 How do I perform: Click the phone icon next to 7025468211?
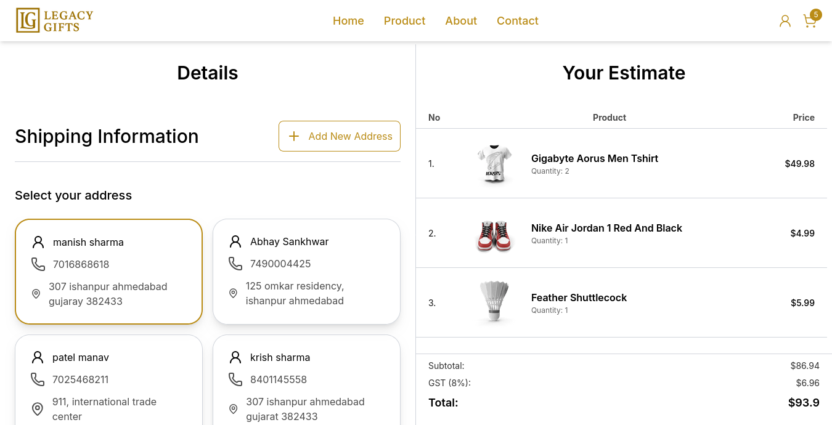(38, 379)
